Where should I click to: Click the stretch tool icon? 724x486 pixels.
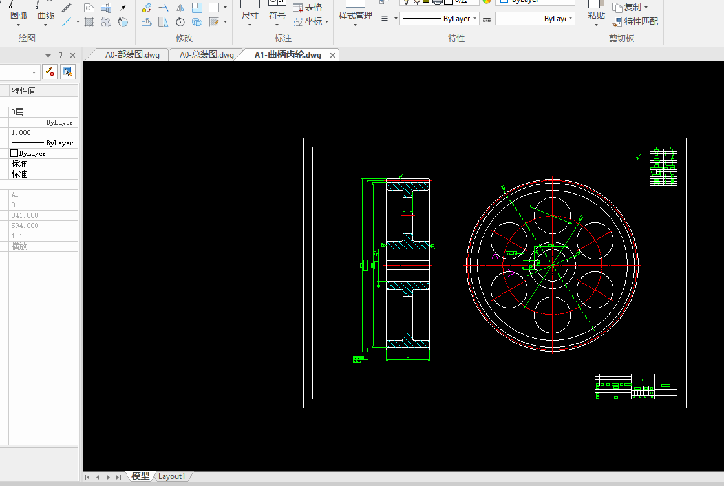pyautogui.click(x=164, y=22)
